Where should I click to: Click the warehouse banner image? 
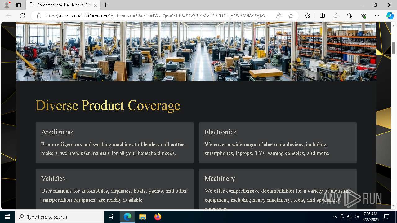point(196,51)
